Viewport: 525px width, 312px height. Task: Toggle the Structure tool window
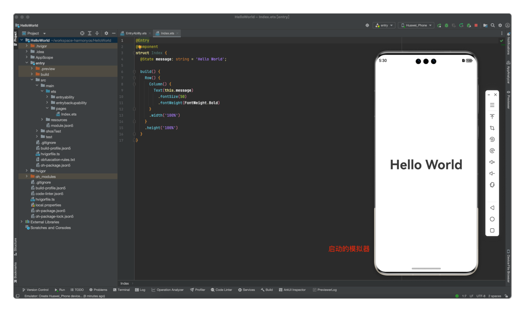[15, 247]
